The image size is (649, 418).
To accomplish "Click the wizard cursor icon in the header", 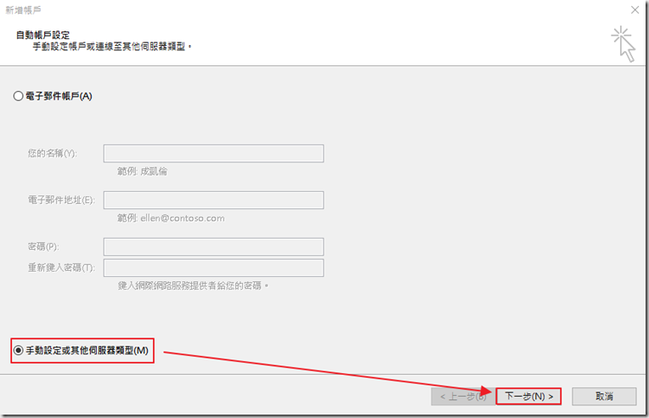I will (x=624, y=42).
